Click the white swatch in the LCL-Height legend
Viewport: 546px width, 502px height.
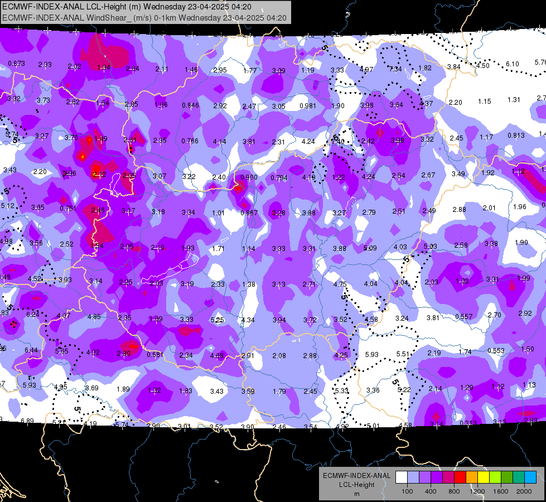(x=402, y=477)
